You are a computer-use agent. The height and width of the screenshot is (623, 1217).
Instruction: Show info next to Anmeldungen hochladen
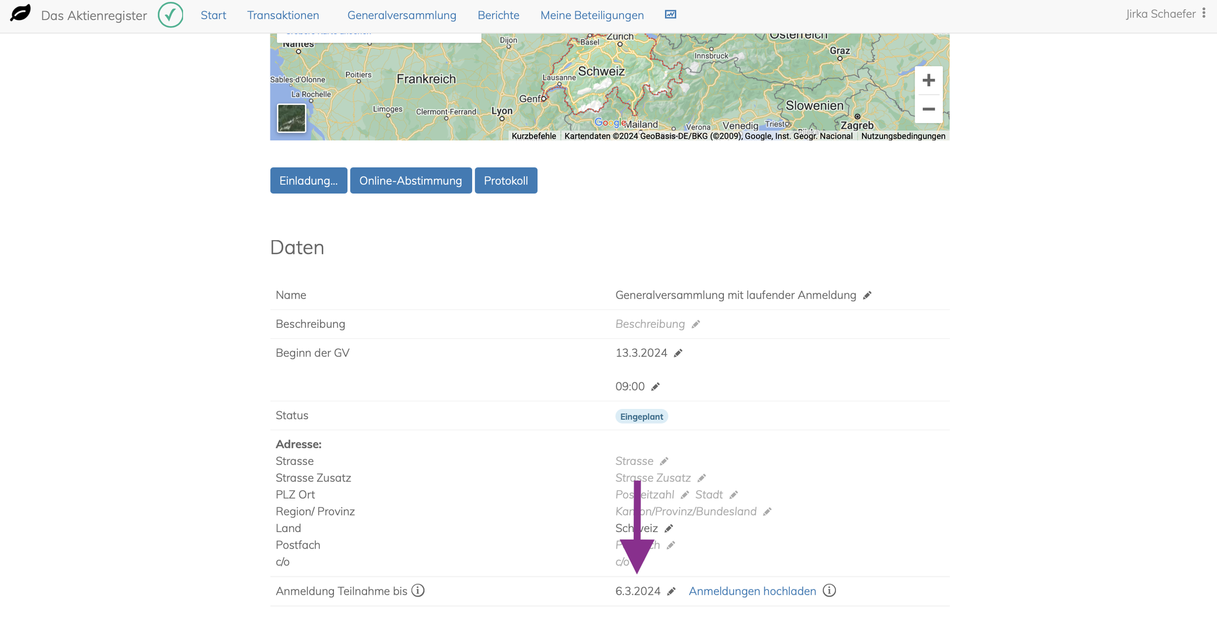[829, 590]
